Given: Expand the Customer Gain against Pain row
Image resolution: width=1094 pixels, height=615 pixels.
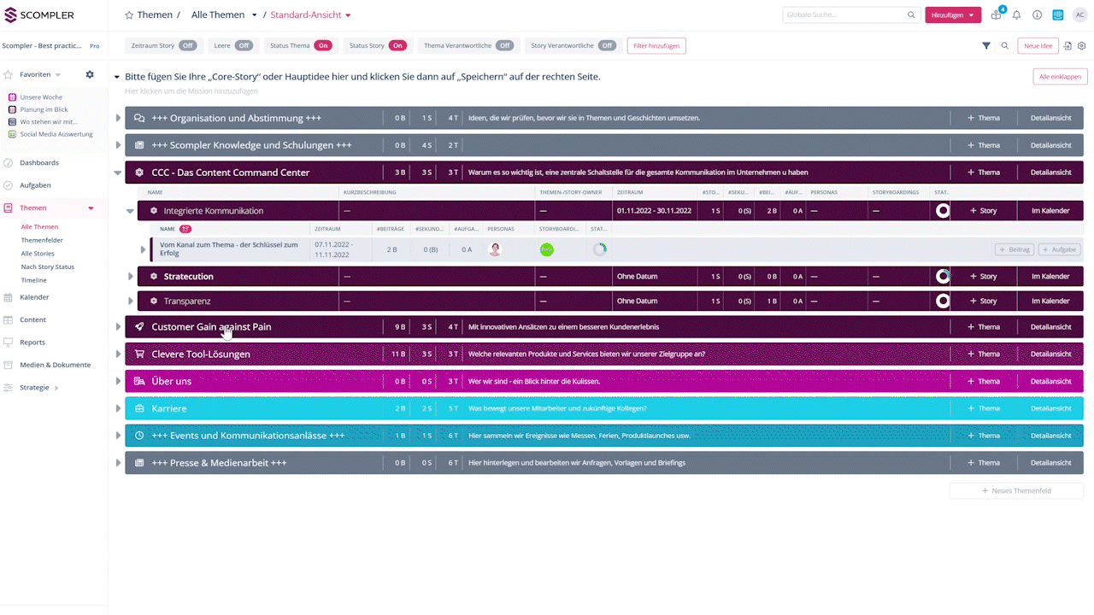Looking at the screenshot, I should pyautogui.click(x=119, y=327).
